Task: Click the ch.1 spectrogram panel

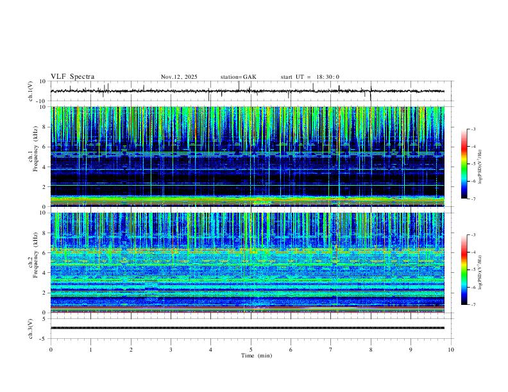Action: coord(248,156)
